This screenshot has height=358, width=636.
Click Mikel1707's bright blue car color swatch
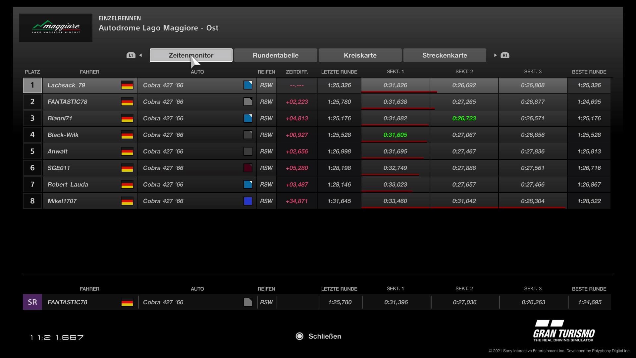click(248, 201)
